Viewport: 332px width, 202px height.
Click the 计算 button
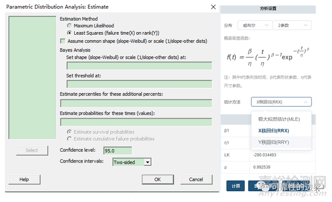(235, 186)
